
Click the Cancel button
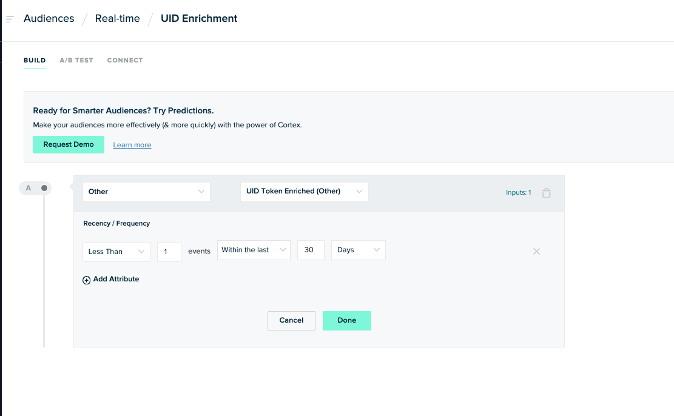tap(291, 321)
